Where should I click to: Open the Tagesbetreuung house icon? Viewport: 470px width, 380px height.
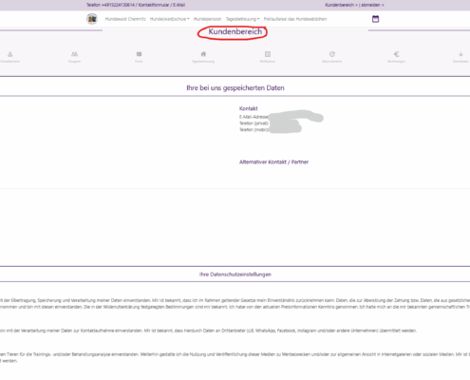(203, 54)
